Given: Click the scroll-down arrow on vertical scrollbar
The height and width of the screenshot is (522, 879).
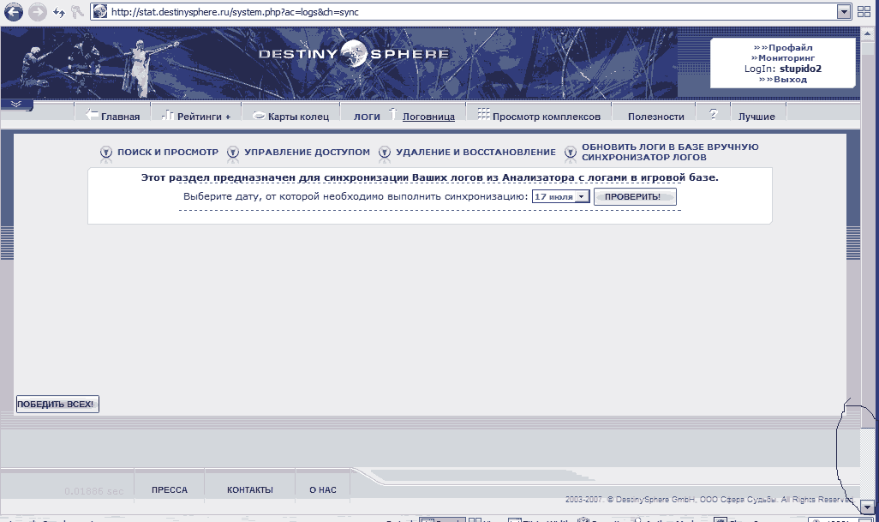Looking at the screenshot, I should [x=867, y=506].
